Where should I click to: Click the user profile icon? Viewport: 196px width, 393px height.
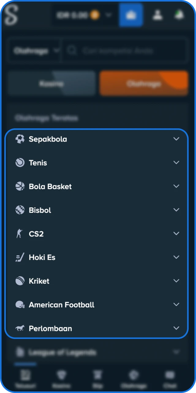coord(157,15)
